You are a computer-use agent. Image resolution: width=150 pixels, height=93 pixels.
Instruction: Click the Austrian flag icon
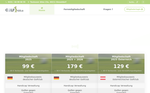(103, 78)
